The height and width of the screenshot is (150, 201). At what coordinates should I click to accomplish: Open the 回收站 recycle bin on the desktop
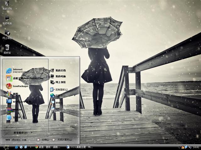7,49
